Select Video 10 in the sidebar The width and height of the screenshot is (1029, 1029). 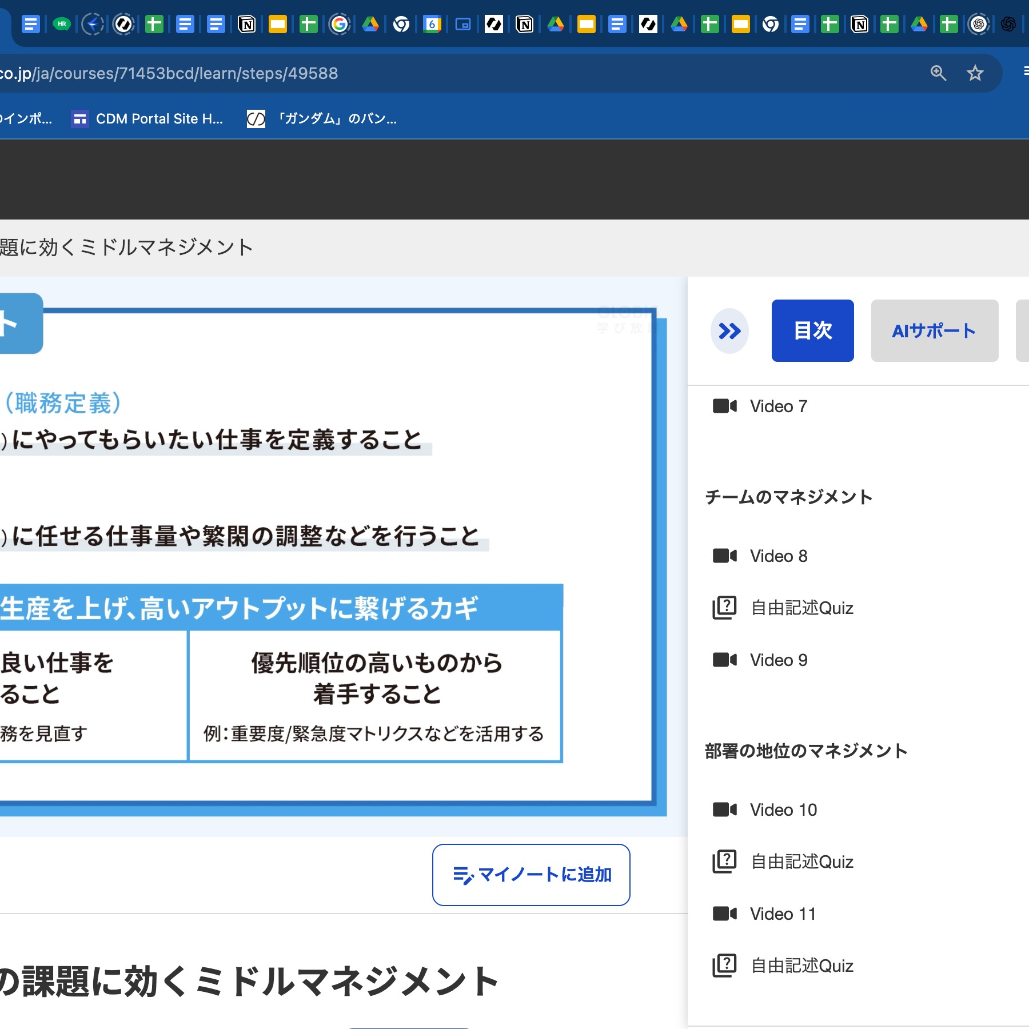click(783, 809)
